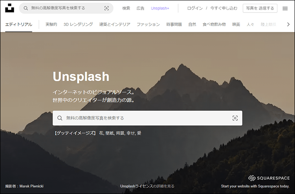Screen dimensions: 295x194
Task: Click the magnifier icon in hero search box
Action: 60,118
